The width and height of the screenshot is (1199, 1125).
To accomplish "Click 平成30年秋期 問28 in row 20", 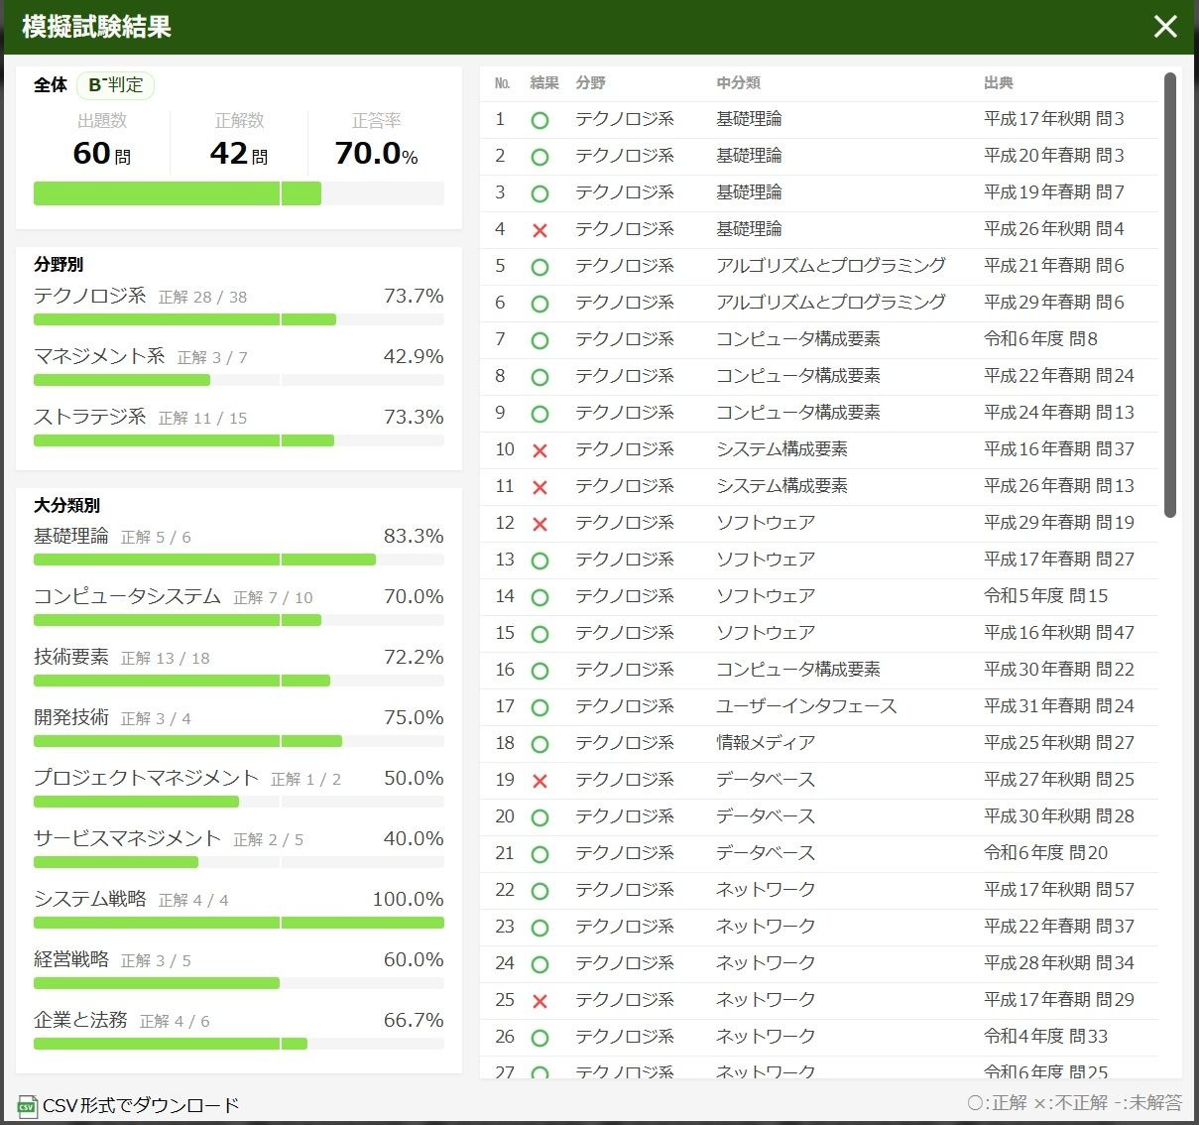I will point(1059,816).
